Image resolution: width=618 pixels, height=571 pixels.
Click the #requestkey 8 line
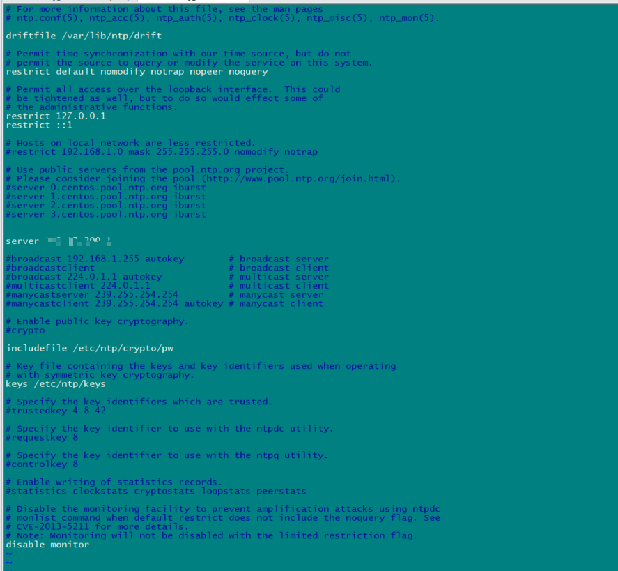(x=42, y=437)
